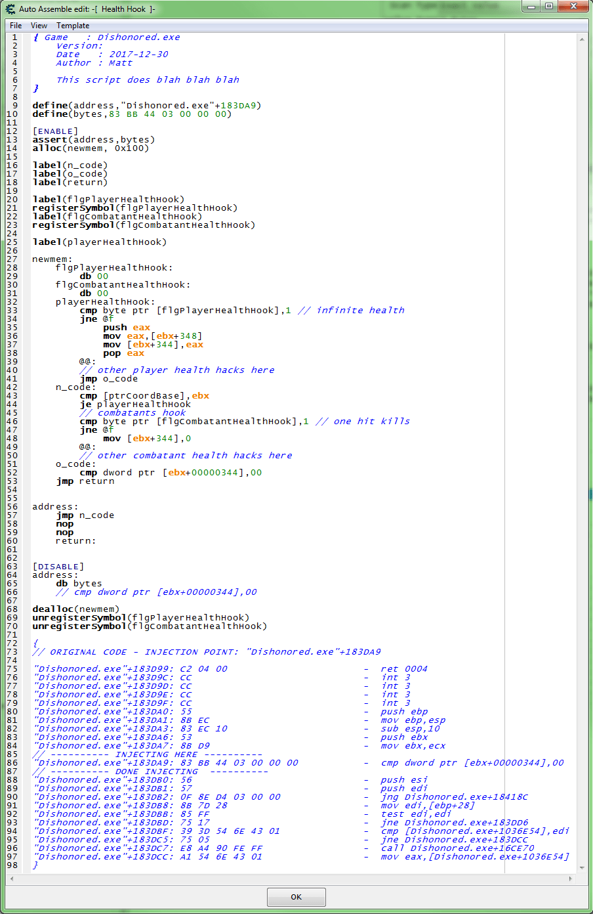
Task: Click the 'dealloc(newmem)' line
Action: click(76, 609)
